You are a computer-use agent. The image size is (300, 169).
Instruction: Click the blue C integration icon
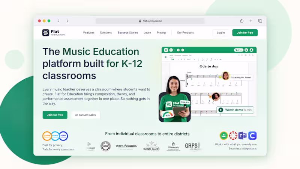252,136
